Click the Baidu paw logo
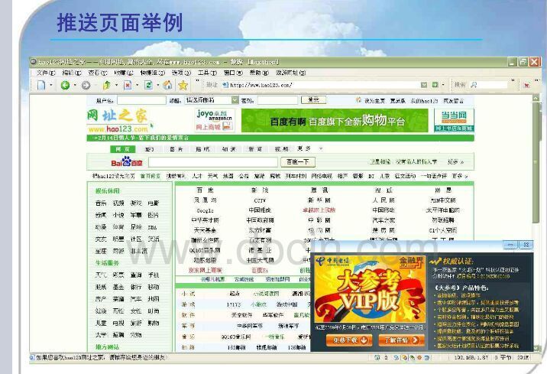Screen dimensions: 547x374 127,161
